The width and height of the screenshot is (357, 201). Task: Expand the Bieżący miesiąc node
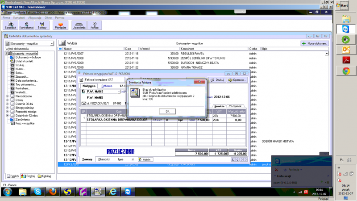point(7,108)
